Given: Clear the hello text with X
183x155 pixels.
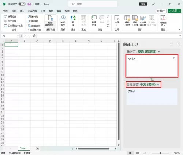Looking at the screenshot, I should point(174,58).
